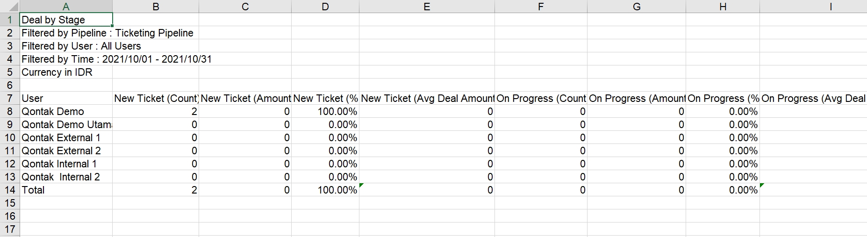Click the 'Total' cell in column A
The width and height of the screenshot is (867, 237).
click(66, 190)
